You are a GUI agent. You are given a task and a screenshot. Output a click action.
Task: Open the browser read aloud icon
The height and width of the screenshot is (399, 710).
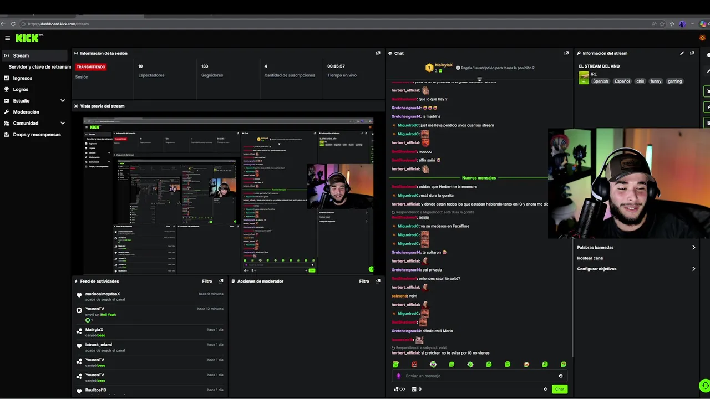(x=654, y=24)
